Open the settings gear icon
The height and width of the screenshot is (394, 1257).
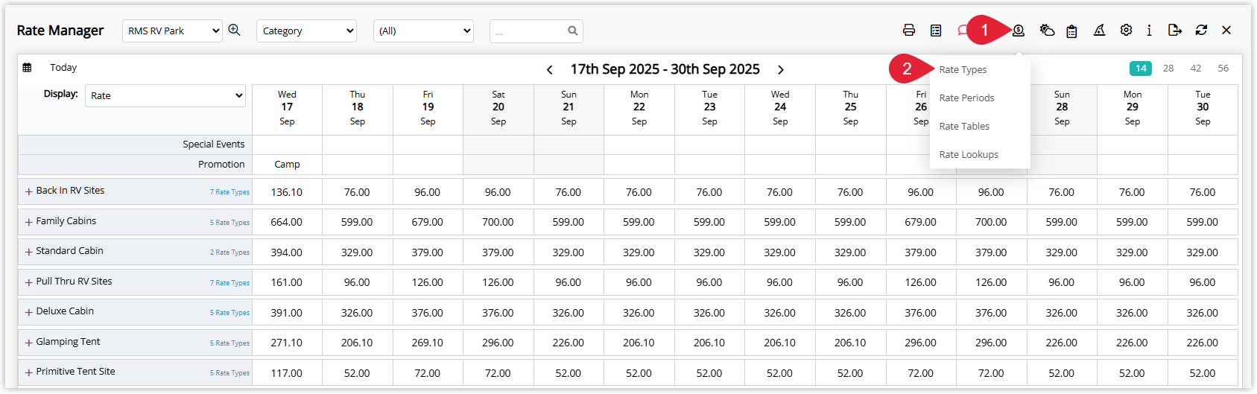[1126, 31]
